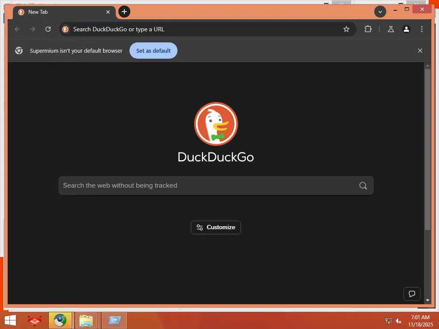Dismiss the default browser infobar

tap(420, 51)
